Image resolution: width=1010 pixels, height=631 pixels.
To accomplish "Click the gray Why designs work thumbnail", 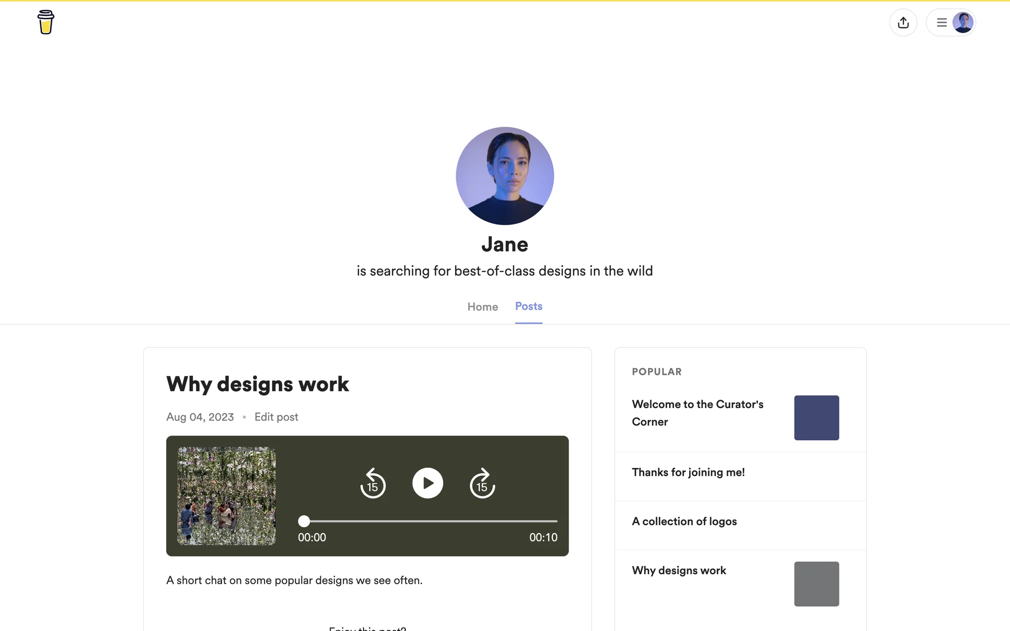I will click(816, 584).
